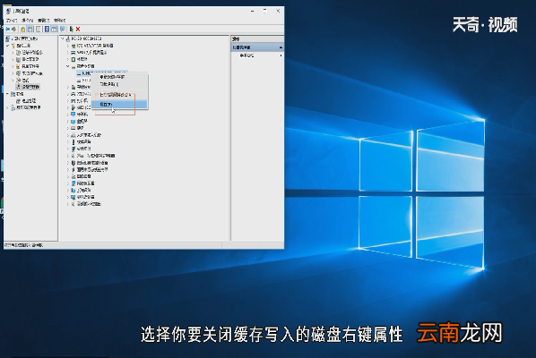The height and width of the screenshot is (358, 536).
Task: Expand 显示适配器 (Display adapters) category
Action: click(x=68, y=197)
